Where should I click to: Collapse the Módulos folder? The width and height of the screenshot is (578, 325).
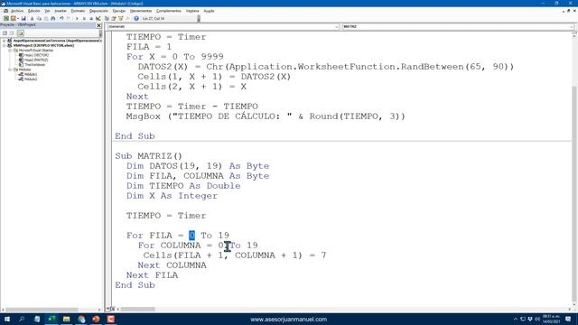click(x=10, y=70)
